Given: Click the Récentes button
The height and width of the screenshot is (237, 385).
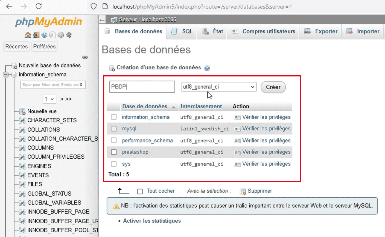Looking at the screenshot, I should pyautogui.click(x=16, y=46).
